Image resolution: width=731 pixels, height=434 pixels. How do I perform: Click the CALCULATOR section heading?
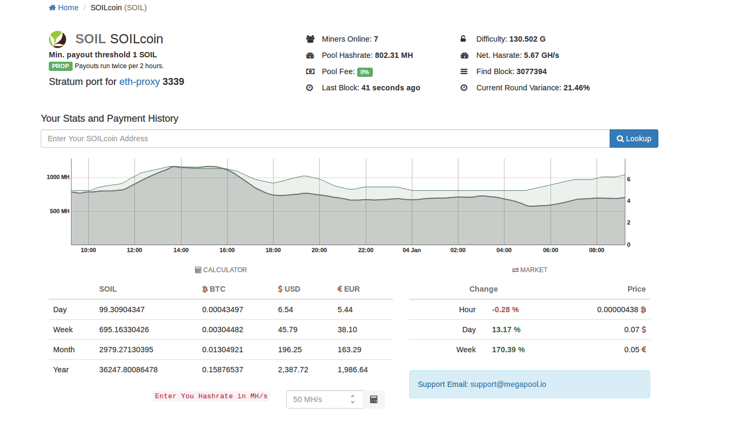click(x=221, y=270)
